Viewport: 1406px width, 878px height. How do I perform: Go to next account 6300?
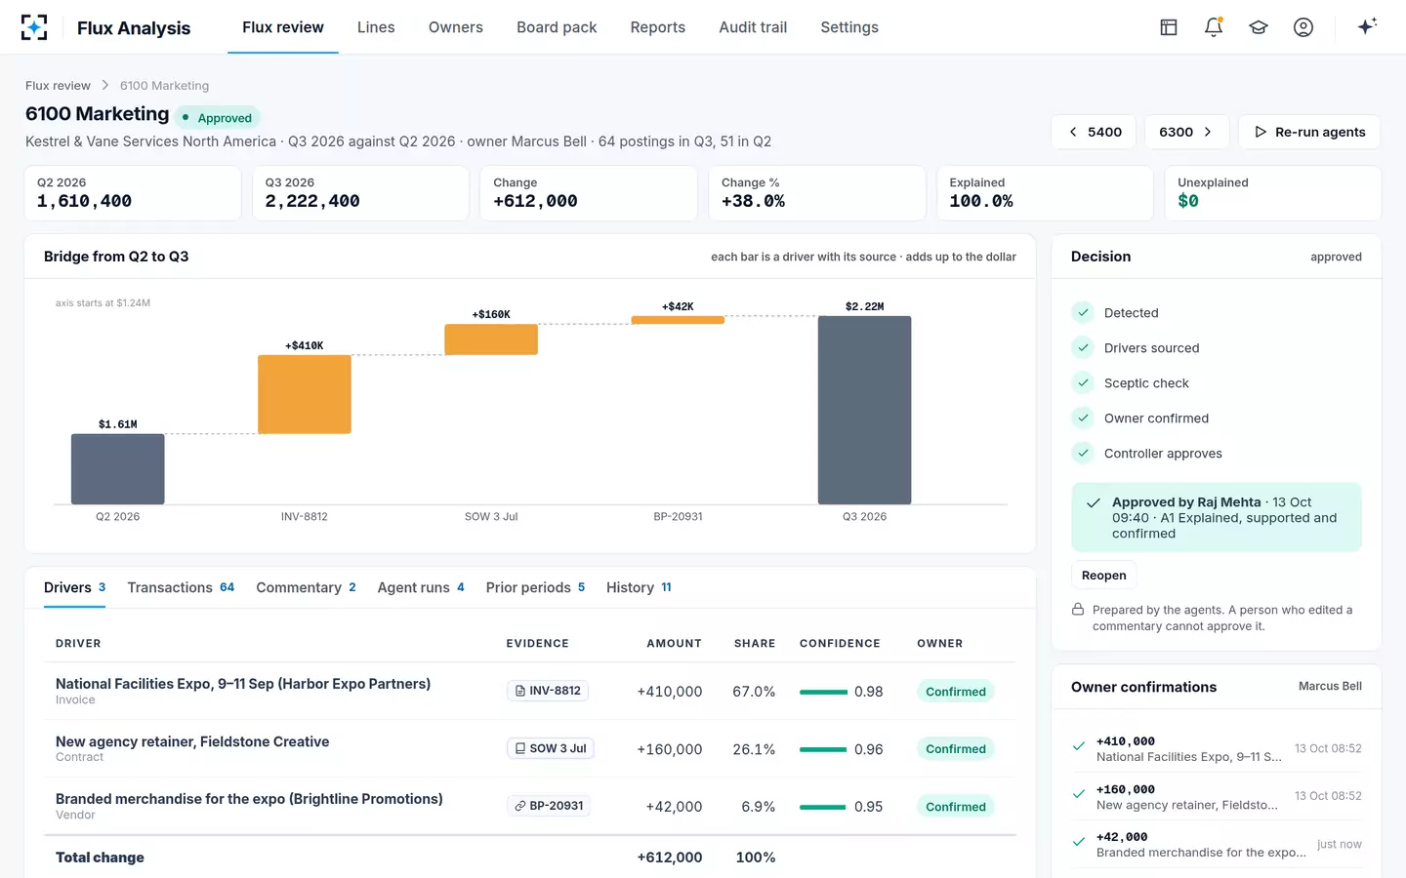[1186, 132]
